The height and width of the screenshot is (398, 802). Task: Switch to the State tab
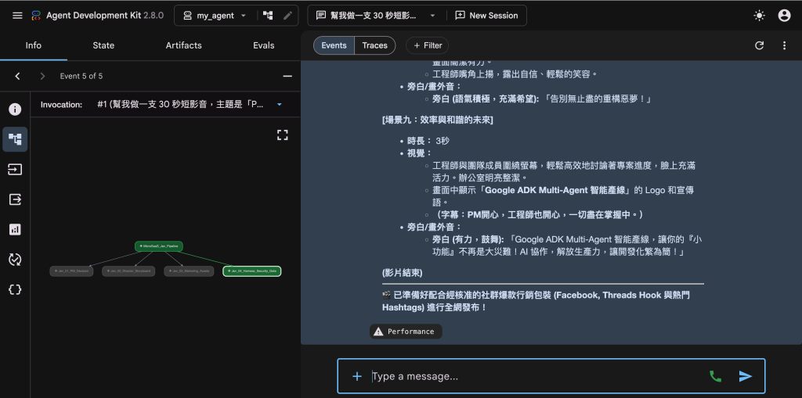(103, 45)
